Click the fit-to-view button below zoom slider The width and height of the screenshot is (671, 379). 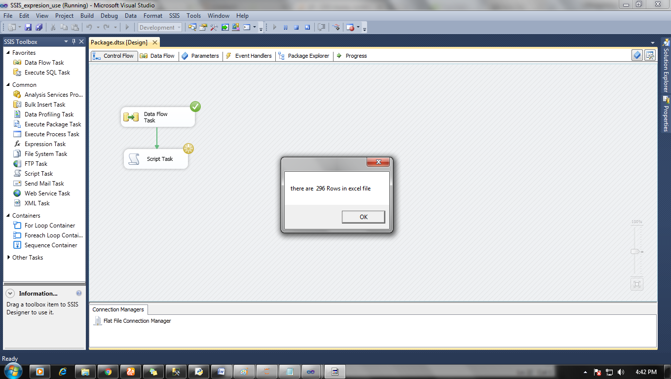636,284
